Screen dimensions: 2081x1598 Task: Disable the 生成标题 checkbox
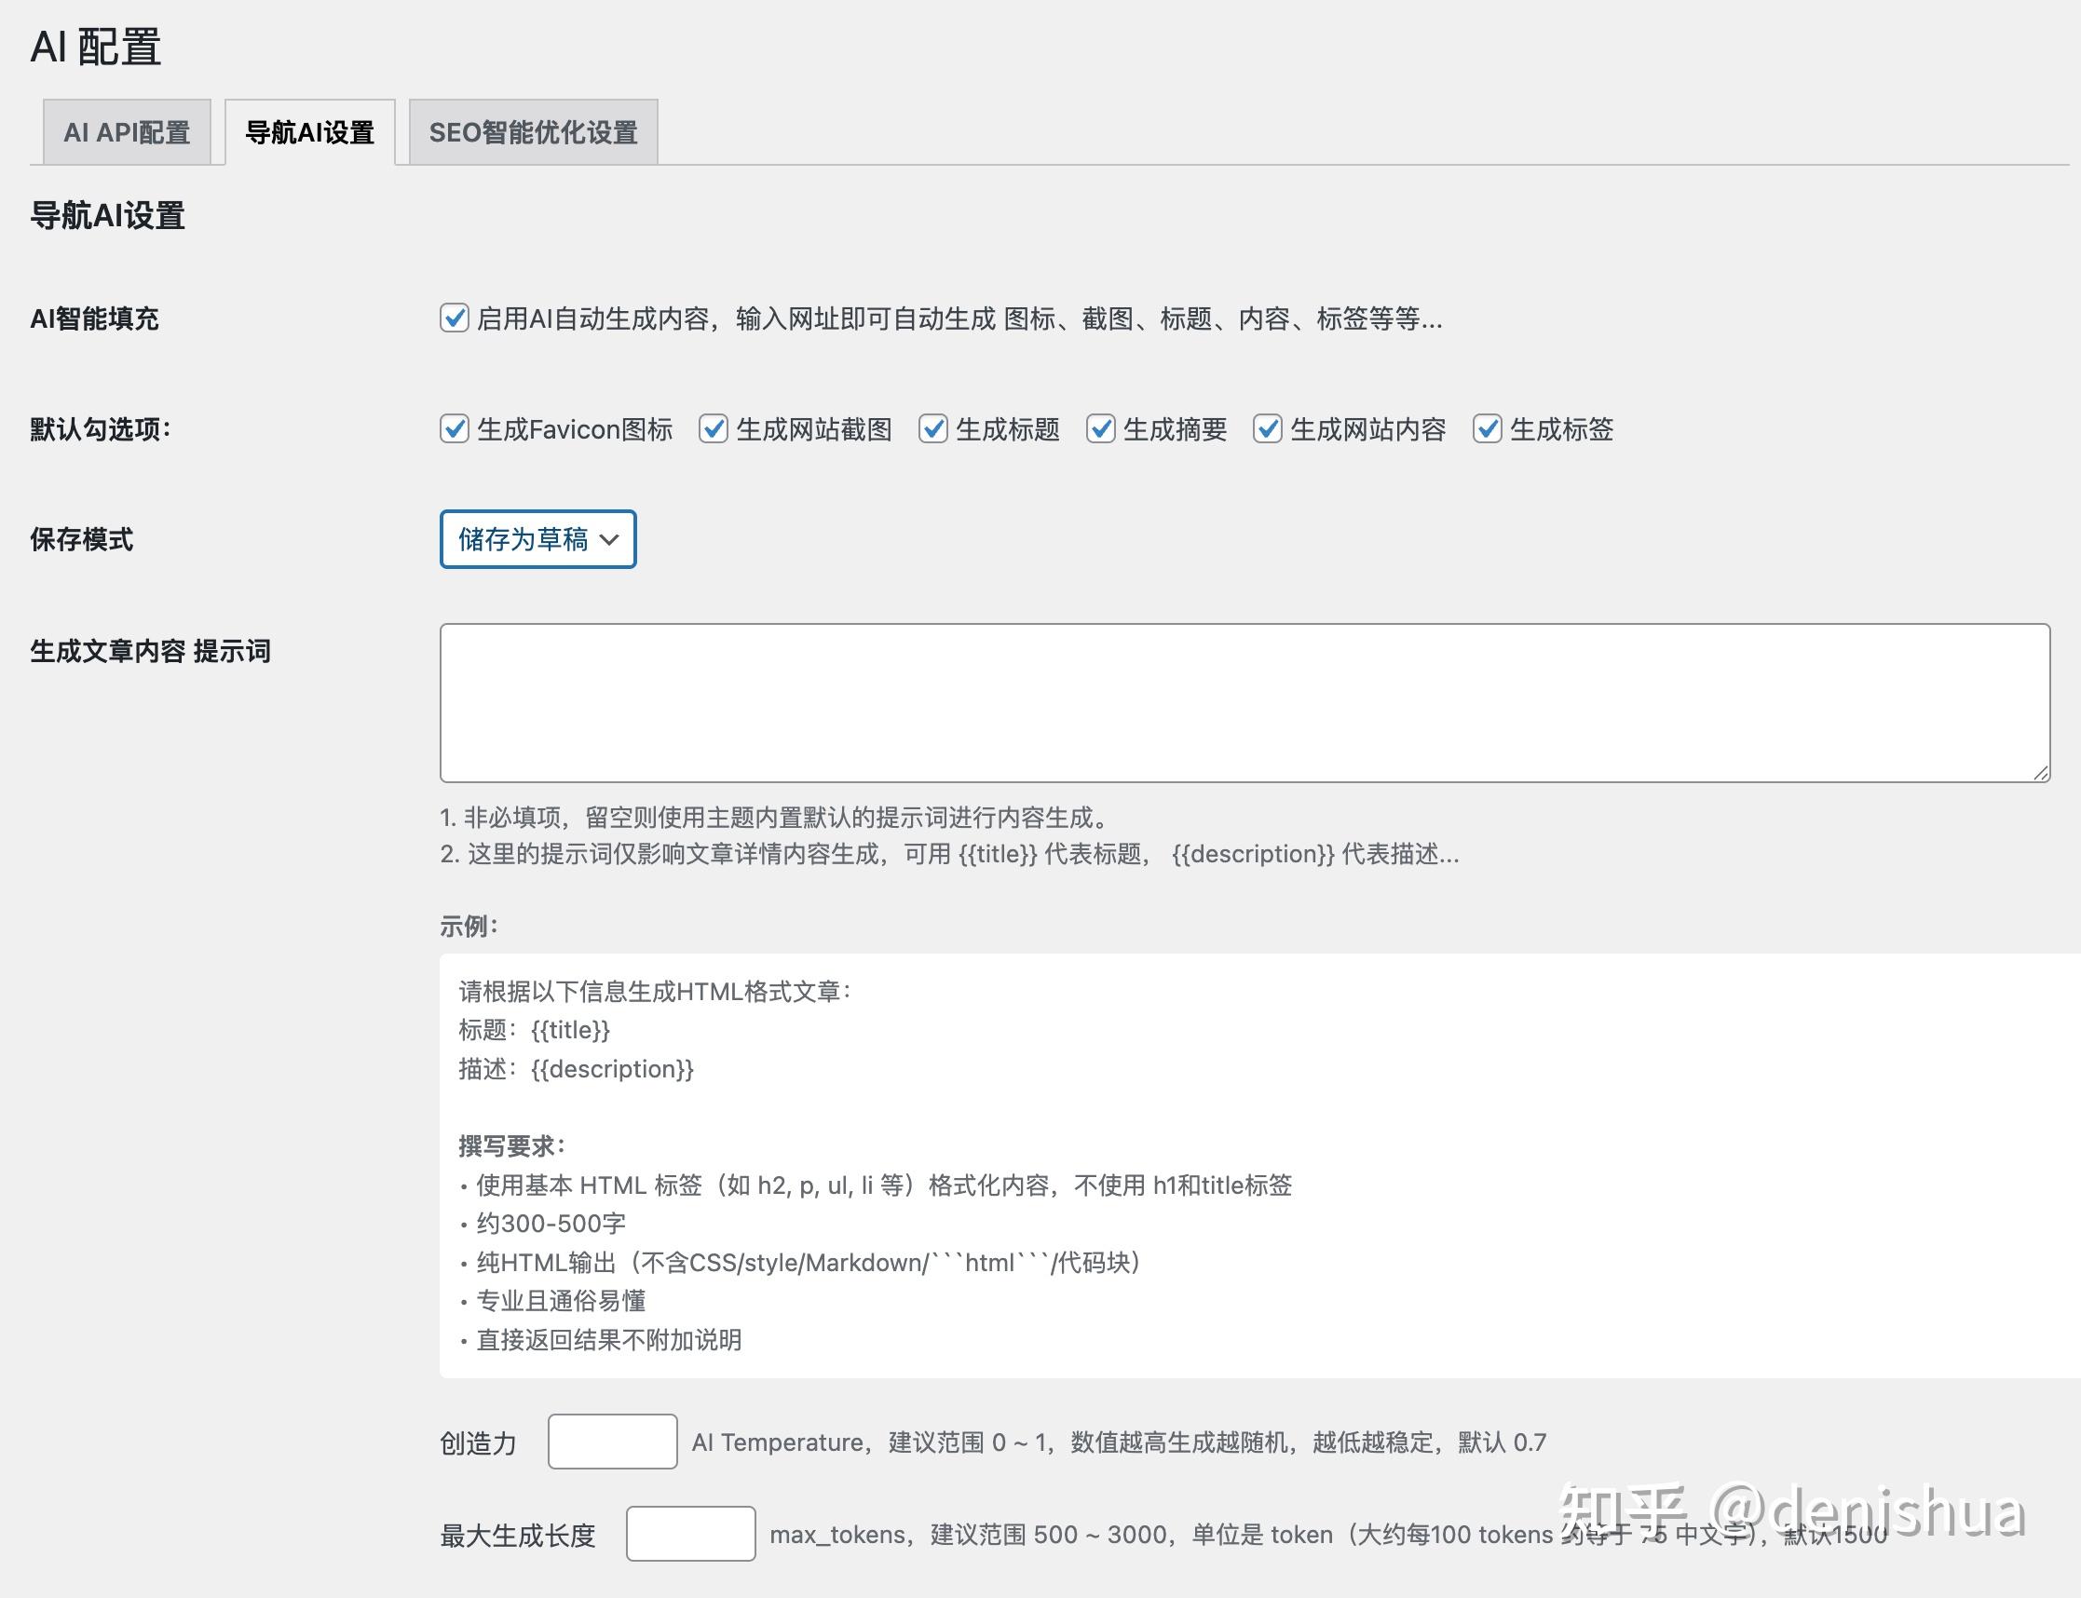932,430
